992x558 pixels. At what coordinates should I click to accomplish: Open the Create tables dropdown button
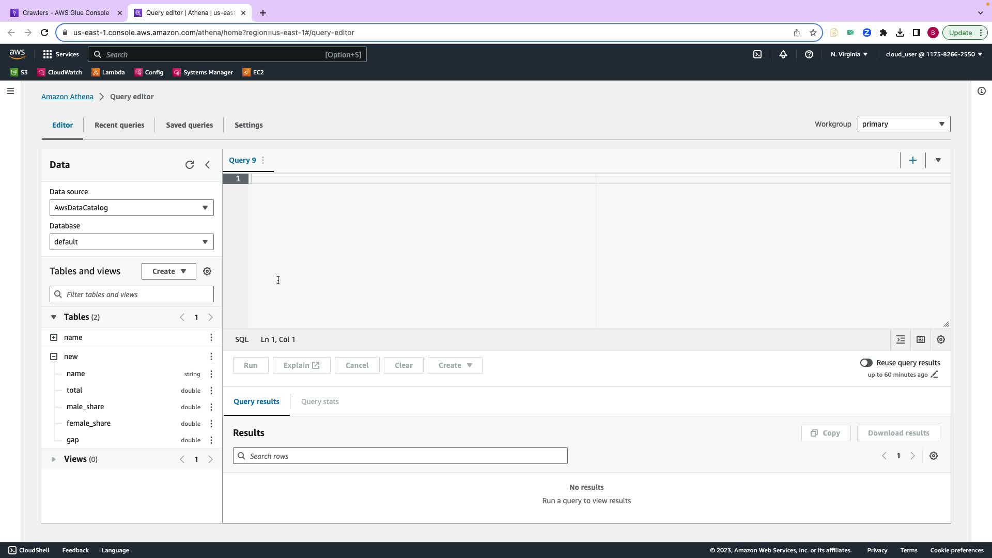click(x=168, y=271)
